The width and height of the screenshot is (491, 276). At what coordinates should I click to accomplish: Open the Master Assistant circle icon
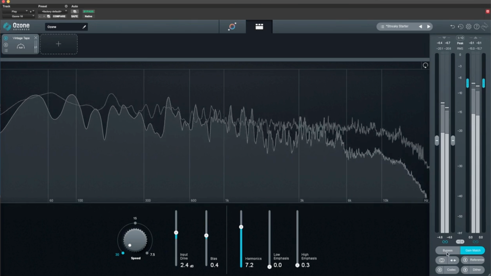coord(232,27)
